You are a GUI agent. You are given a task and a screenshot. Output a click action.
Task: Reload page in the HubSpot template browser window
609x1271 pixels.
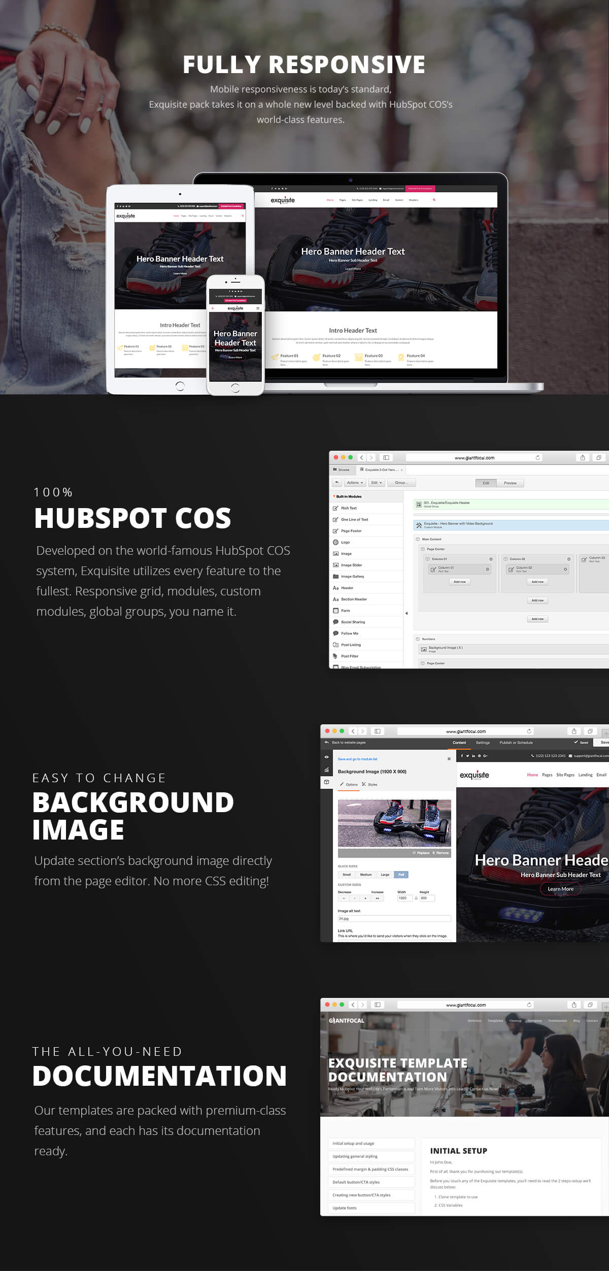(x=537, y=458)
